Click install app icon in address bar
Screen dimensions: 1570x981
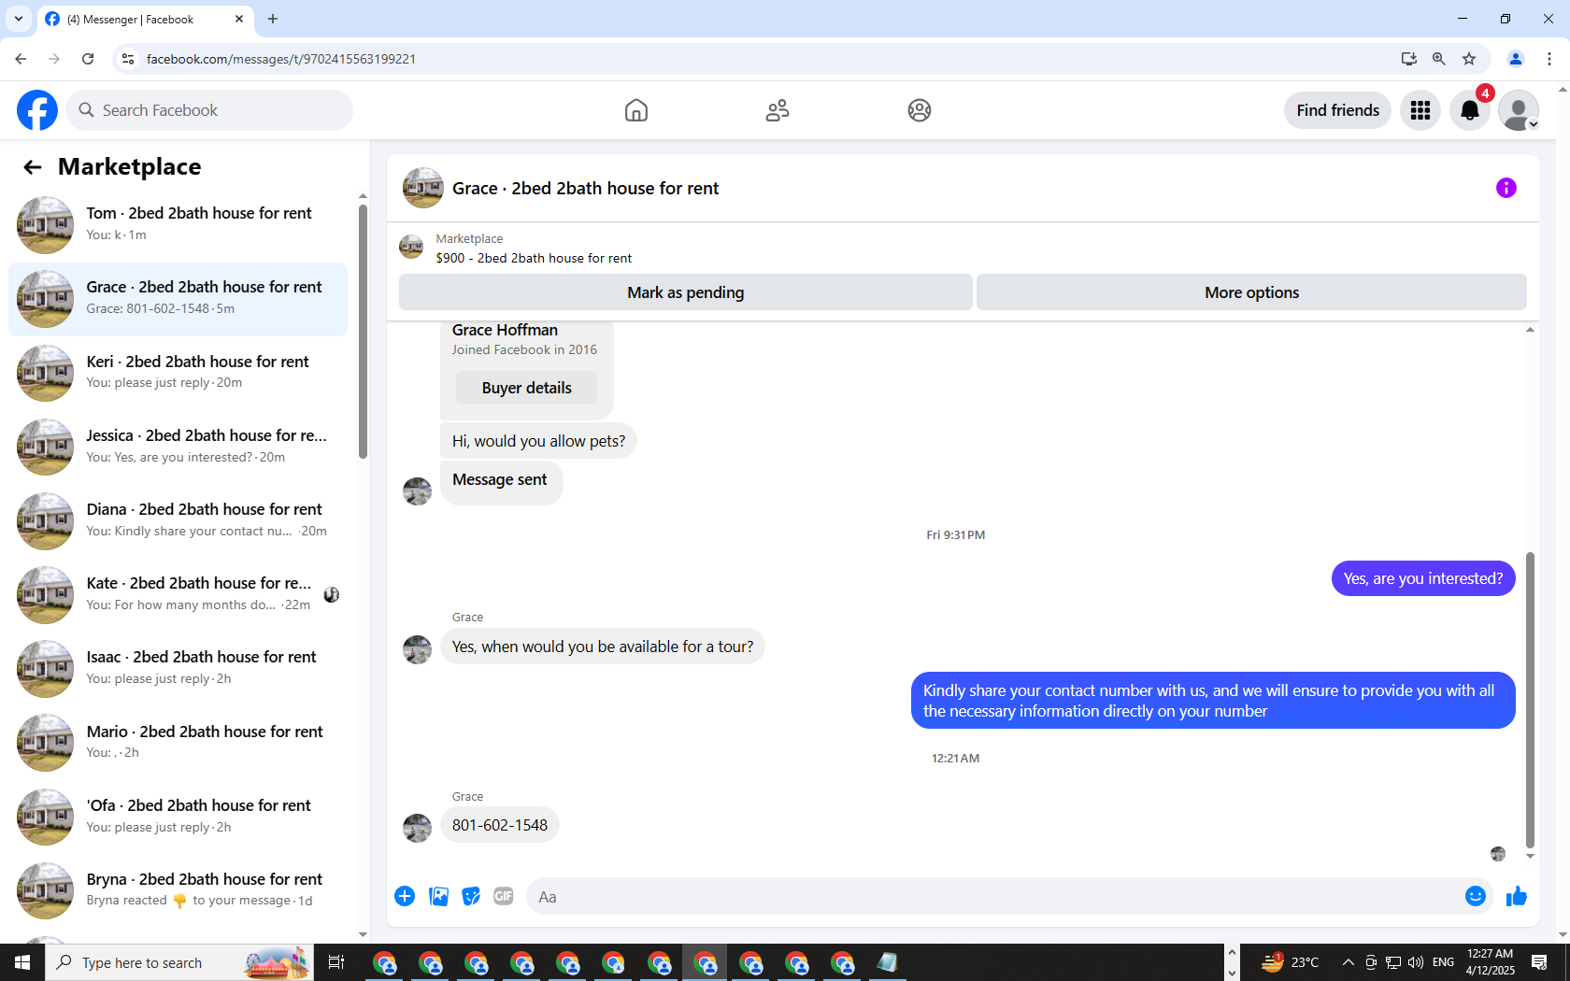[1409, 59]
